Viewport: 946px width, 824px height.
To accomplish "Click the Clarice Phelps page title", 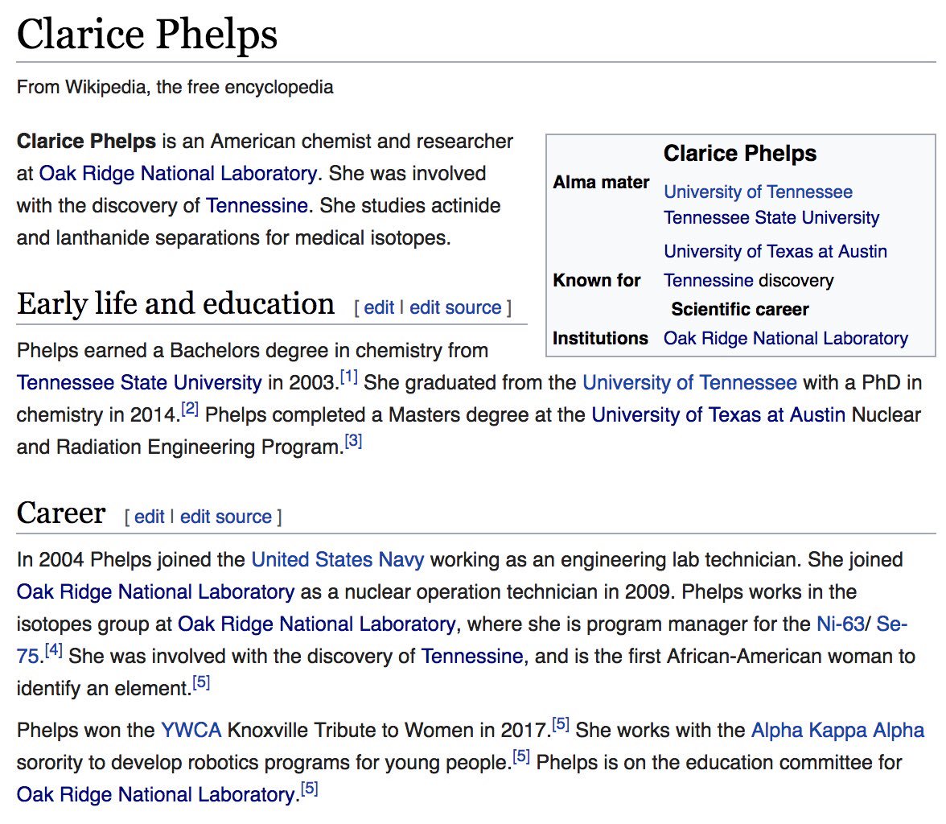I will (147, 34).
